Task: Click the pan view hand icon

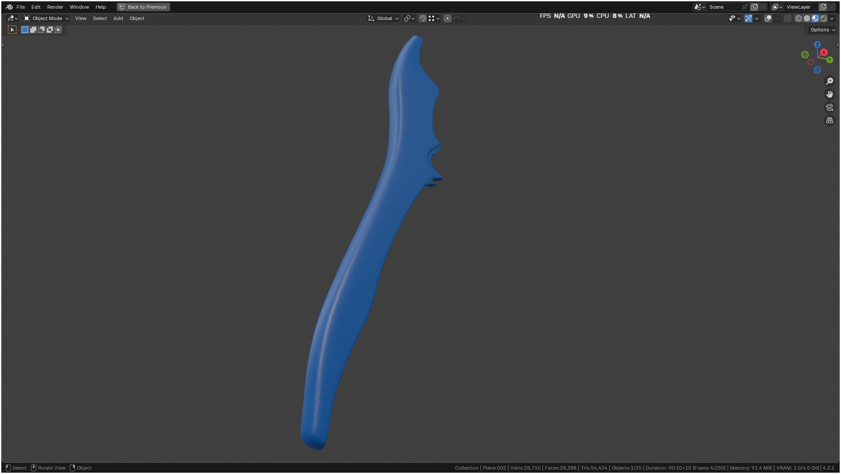Action: [x=830, y=94]
